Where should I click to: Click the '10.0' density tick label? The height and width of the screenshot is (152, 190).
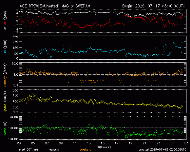point(15,64)
